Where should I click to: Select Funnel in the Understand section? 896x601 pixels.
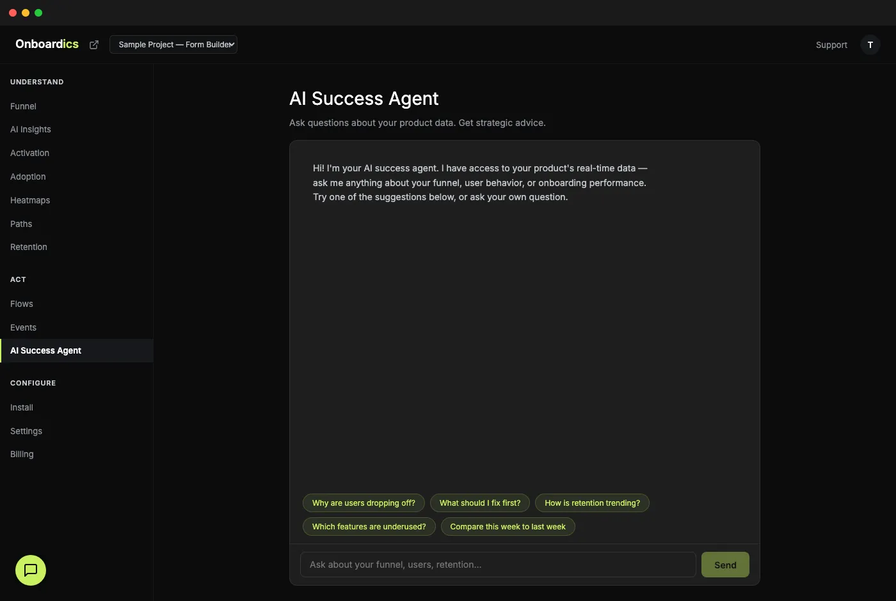[x=23, y=106]
